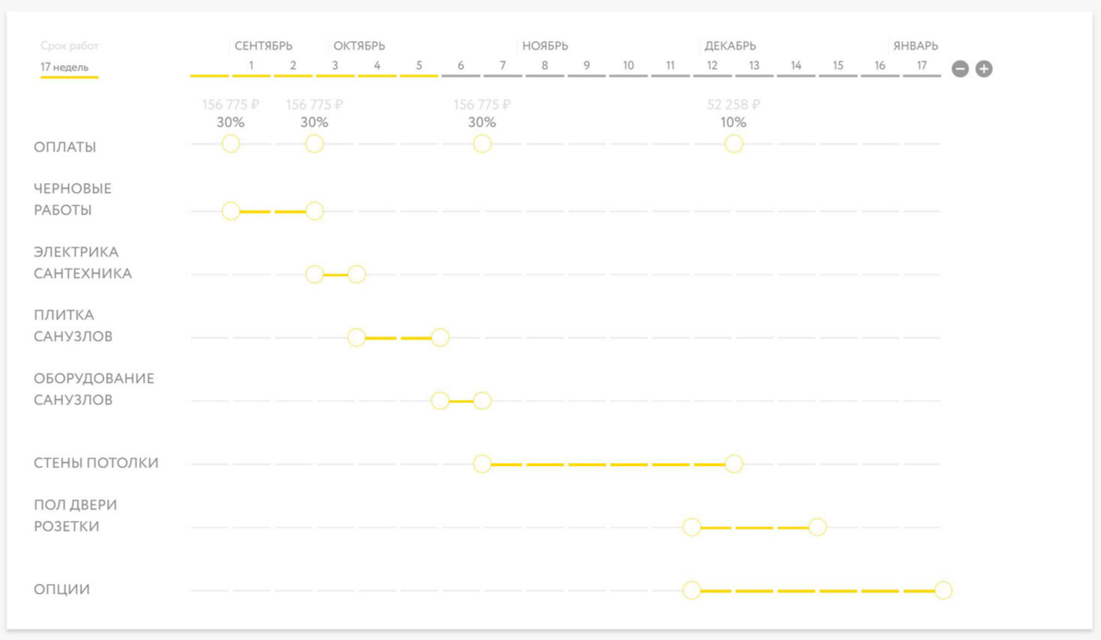
Task: Click week 17 in the timeline header
Action: (922, 66)
